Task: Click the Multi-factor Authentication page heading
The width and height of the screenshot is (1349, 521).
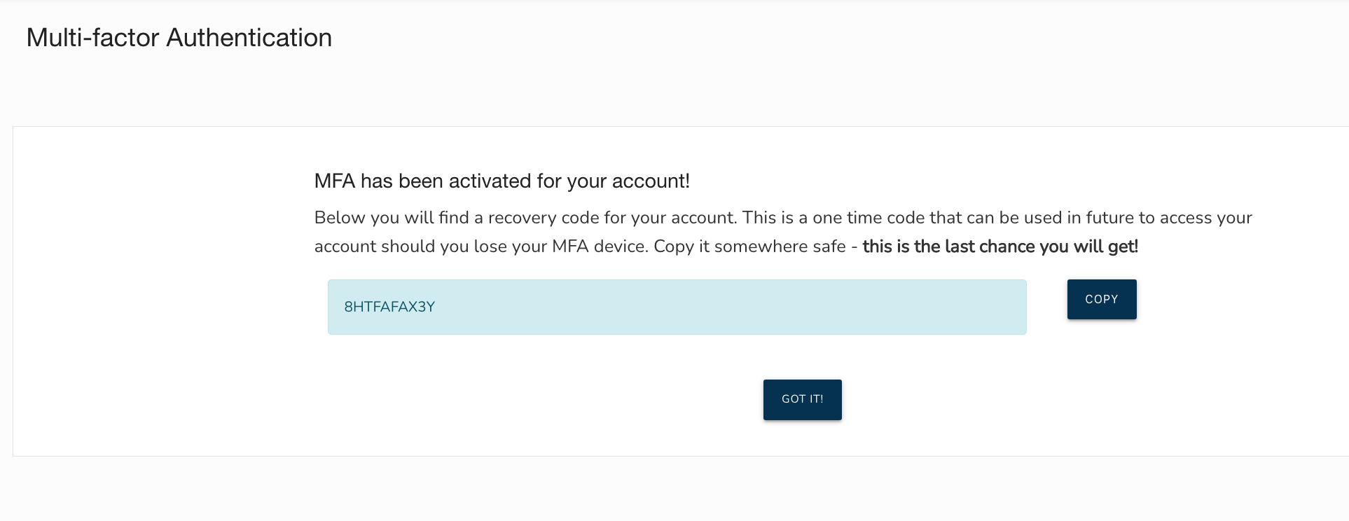Action: (179, 37)
